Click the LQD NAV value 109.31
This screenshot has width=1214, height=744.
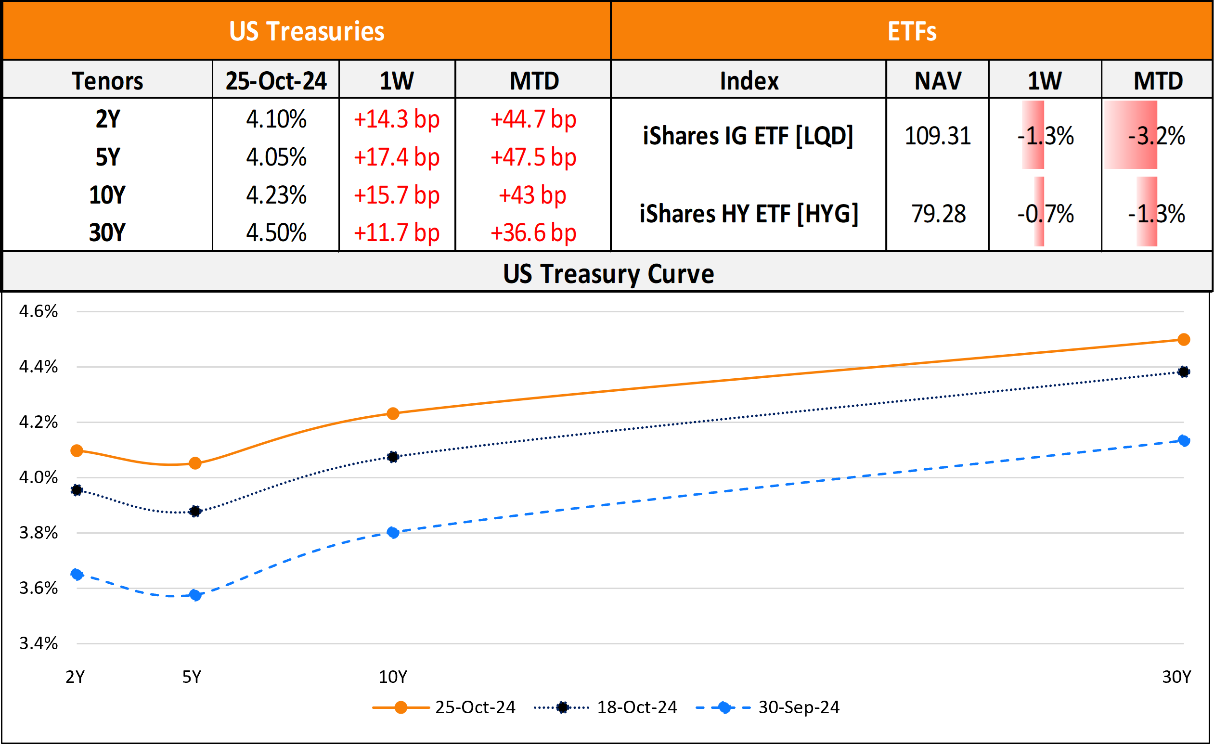point(938,136)
